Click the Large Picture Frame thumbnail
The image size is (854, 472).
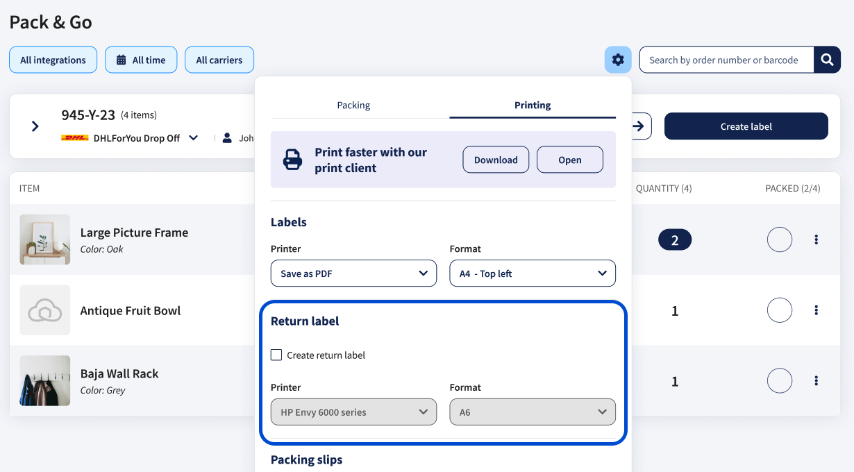click(x=45, y=239)
